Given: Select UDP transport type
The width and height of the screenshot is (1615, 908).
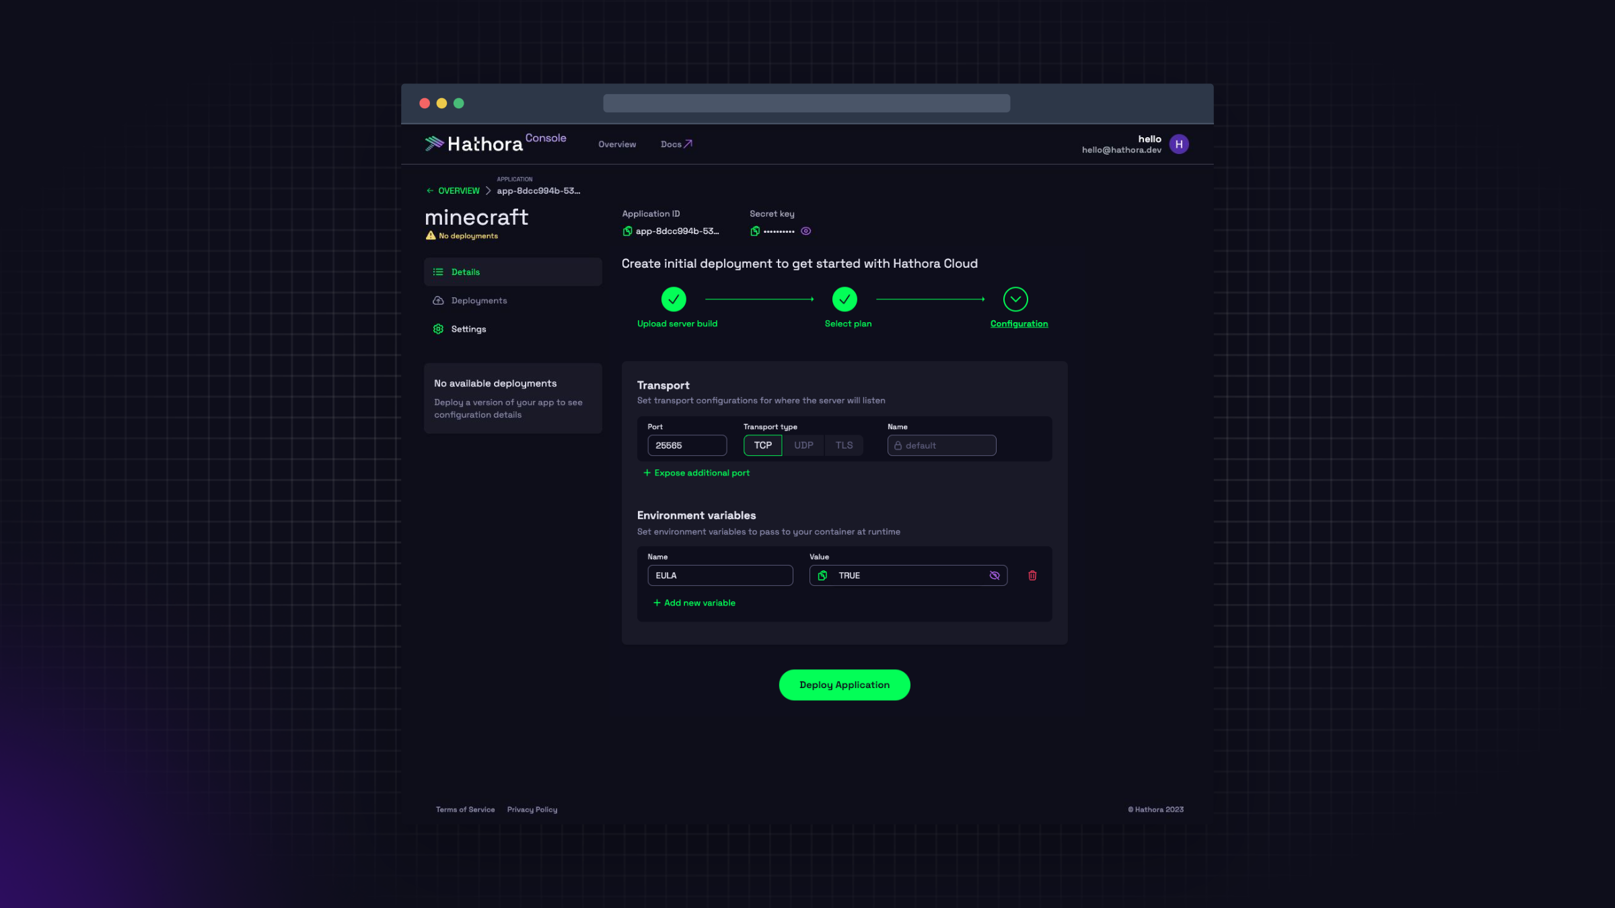Looking at the screenshot, I should coord(803,445).
